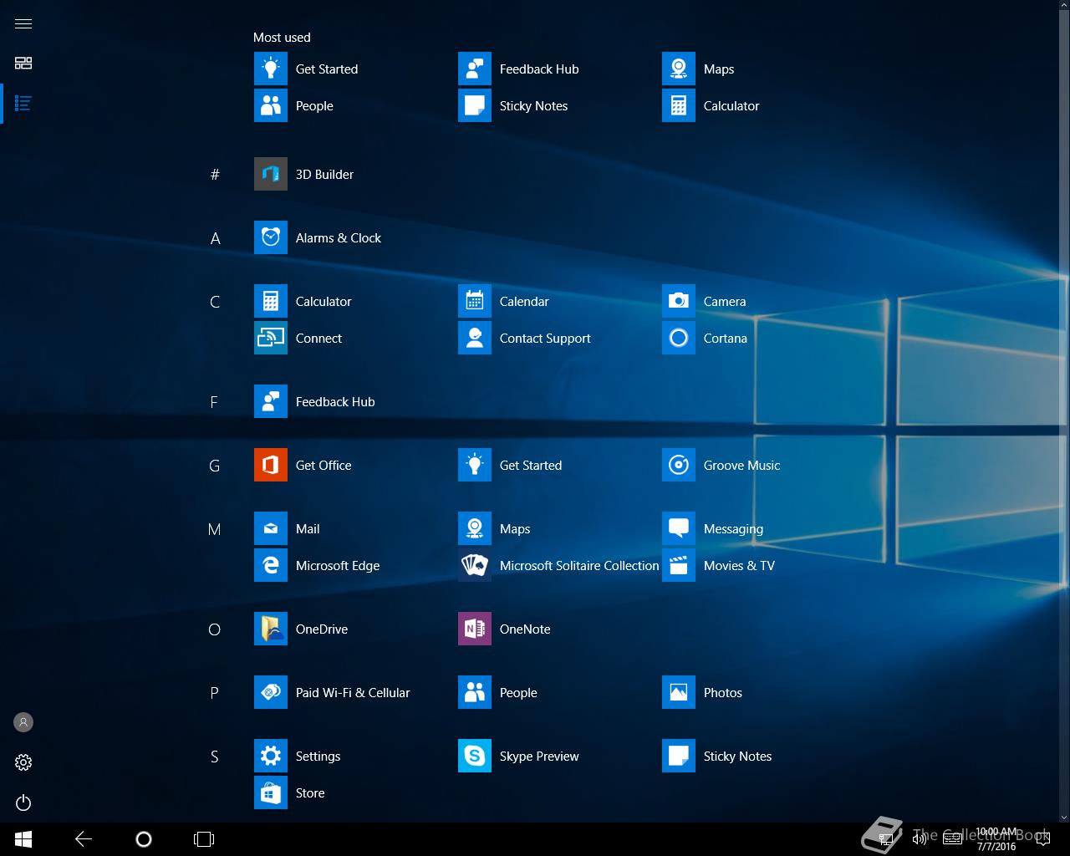
Task: Open Microsoft Solitaire Collection
Action: coord(558,565)
